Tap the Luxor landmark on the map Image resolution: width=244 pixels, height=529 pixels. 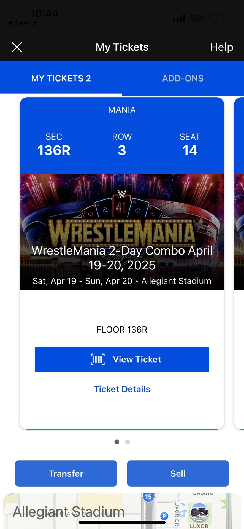point(199,512)
